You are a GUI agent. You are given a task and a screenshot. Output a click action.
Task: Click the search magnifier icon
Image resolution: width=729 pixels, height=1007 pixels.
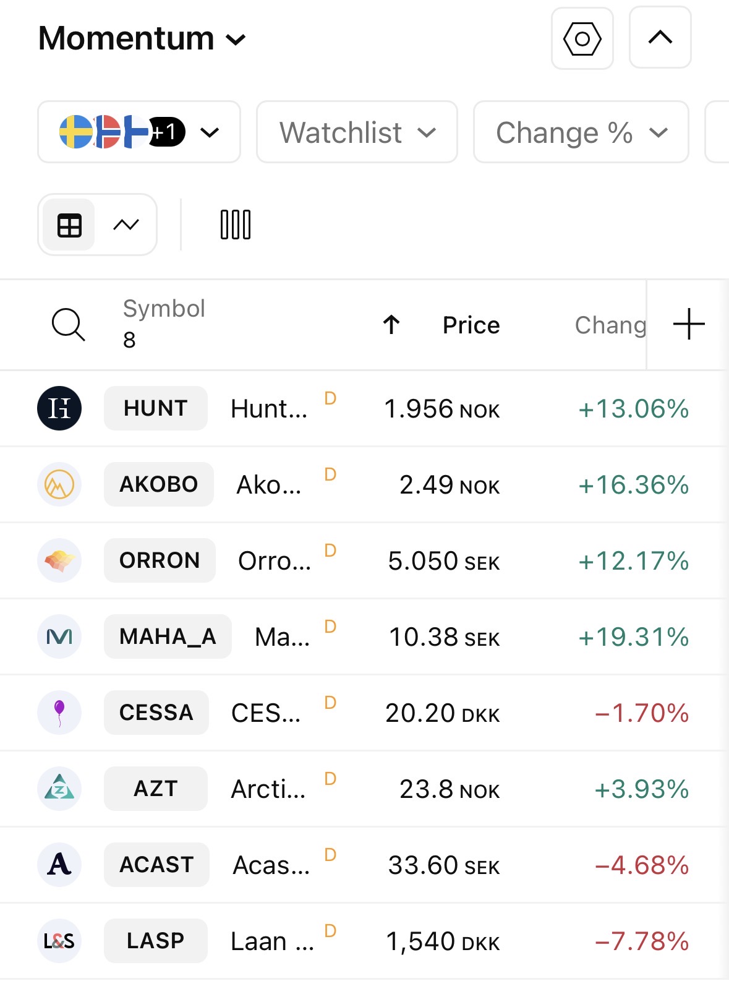click(x=68, y=324)
